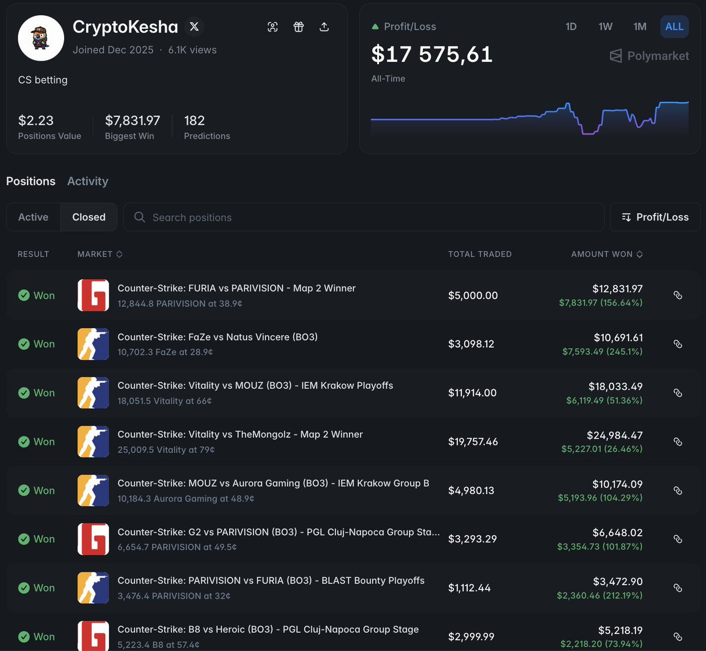The height and width of the screenshot is (651, 706).
Task: Copy link for FaZe vs Natus Vincere row
Action: coord(678,344)
